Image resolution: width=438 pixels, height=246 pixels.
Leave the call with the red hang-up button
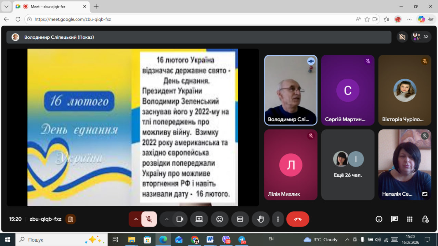[298, 219]
